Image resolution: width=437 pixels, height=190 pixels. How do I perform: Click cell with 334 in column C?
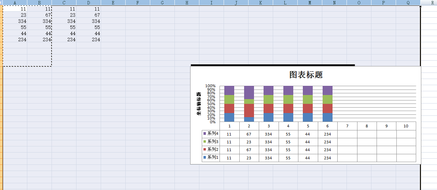[64, 21]
